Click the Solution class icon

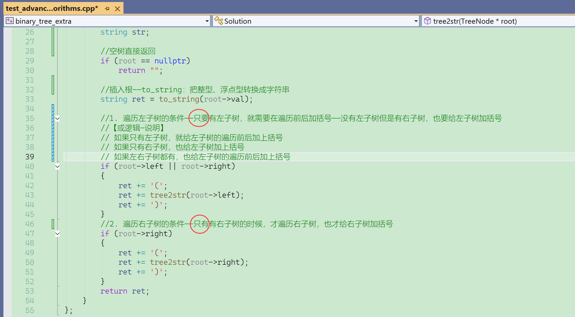click(219, 21)
